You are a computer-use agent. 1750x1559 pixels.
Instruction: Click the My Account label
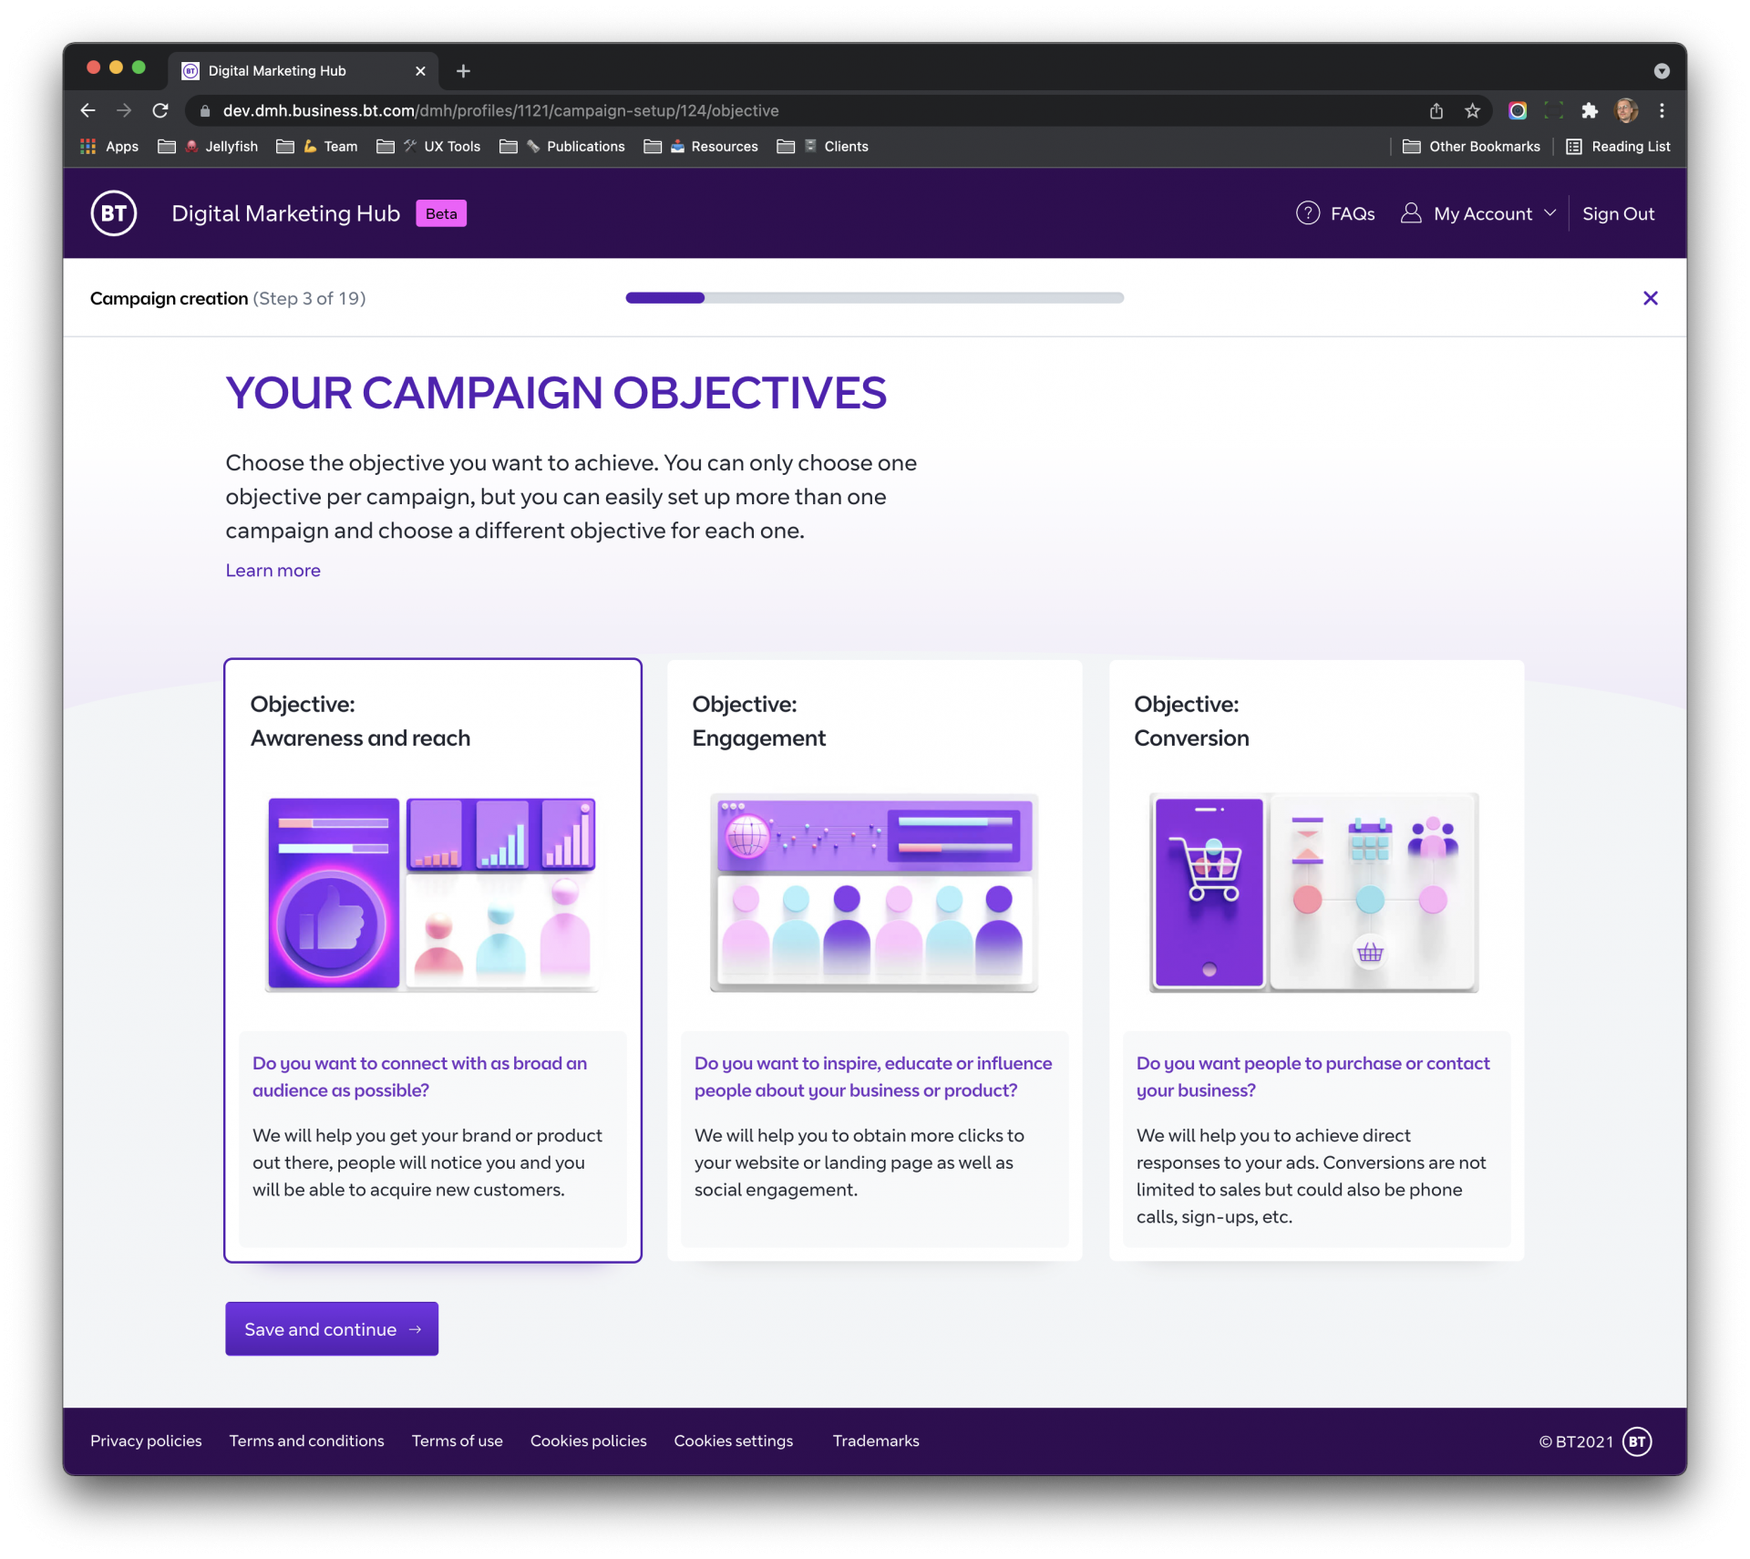click(x=1483, y=214)
